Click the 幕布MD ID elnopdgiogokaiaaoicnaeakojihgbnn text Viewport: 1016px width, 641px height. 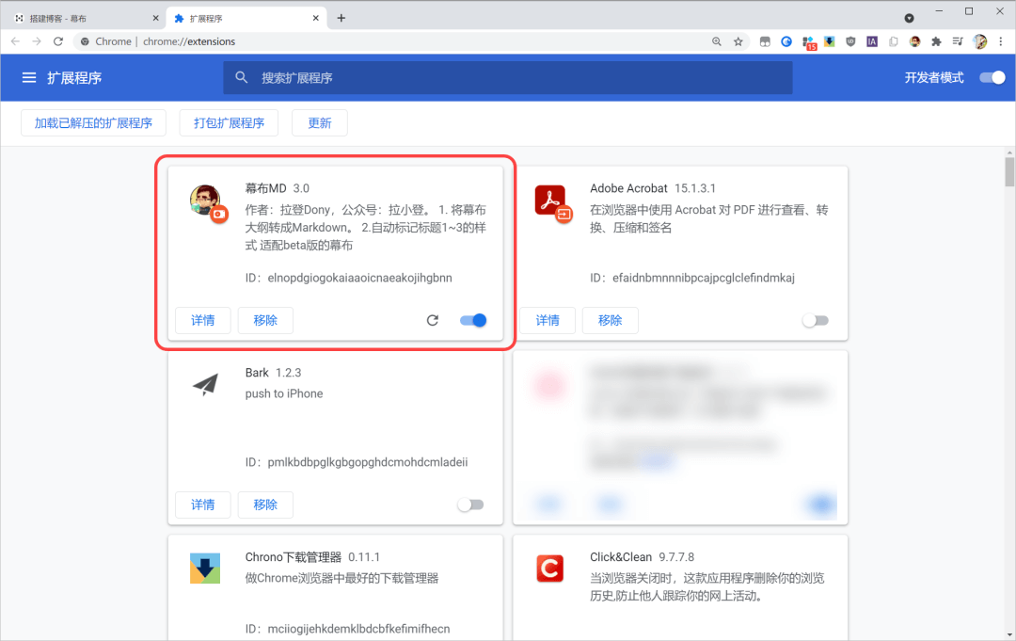[x=359, y=278]
